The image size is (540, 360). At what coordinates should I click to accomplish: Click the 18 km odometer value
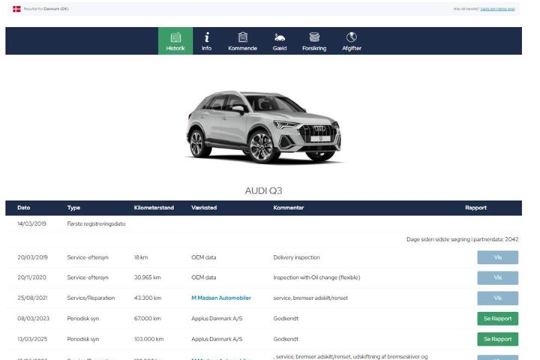click(x=141, y=257)
